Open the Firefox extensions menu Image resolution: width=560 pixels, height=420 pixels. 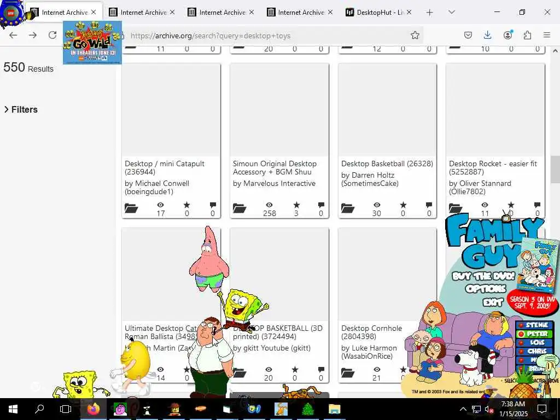click(527, 35)
